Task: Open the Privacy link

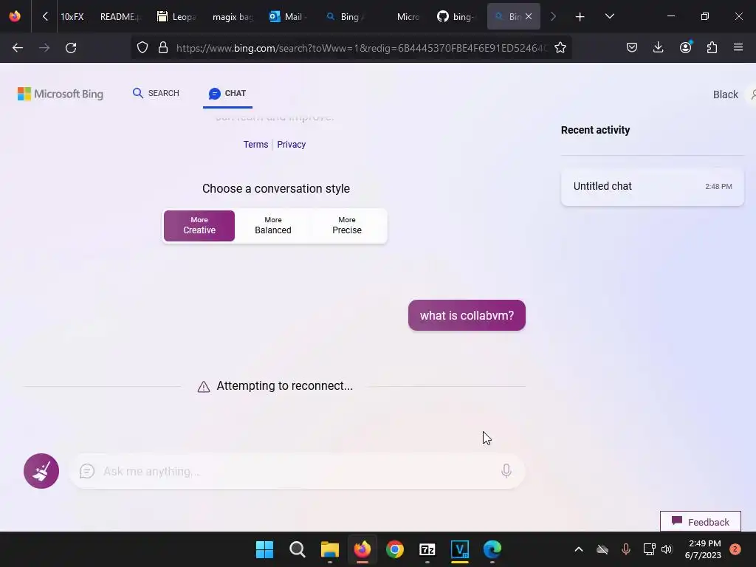Action: point(291,144)
